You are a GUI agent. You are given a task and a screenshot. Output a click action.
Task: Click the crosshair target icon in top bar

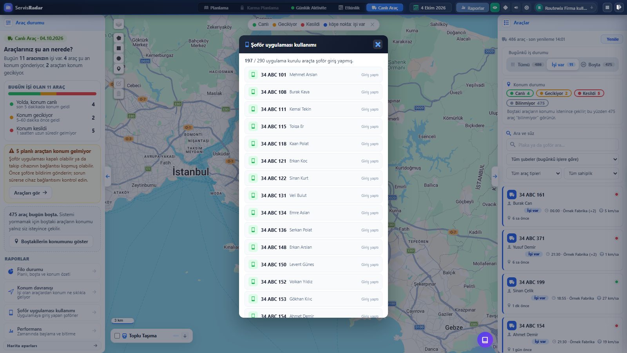[x=506, y=7]
